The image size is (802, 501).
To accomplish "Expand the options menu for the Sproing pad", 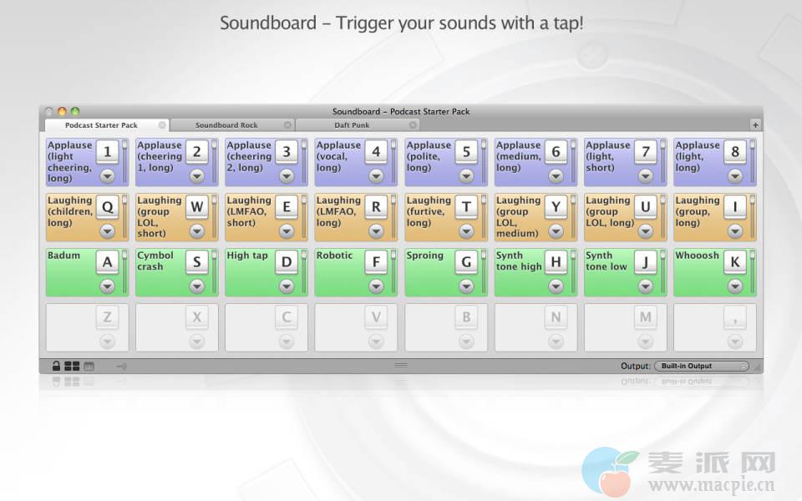I will coord(466,286).
